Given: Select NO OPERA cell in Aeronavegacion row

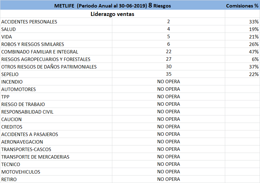Looking at the screenshot, I should [x=168, y=142].
